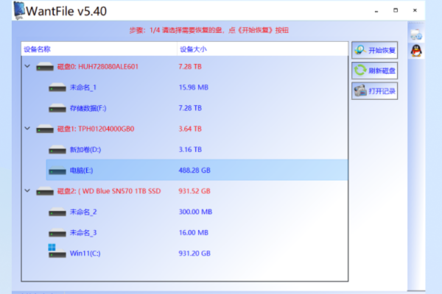Viewport: 442px width, 294px height.
Task: Click the drive icon for 磁盘2 WD Blue
Action: pos(46,191)
